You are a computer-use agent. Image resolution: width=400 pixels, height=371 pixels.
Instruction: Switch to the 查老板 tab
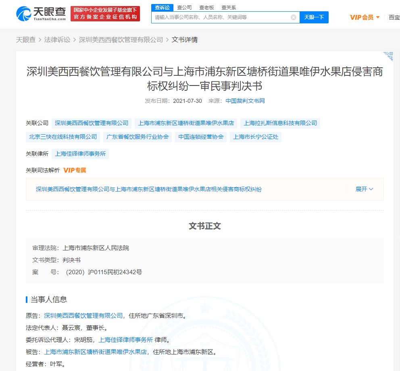click(x=206, y=8)
